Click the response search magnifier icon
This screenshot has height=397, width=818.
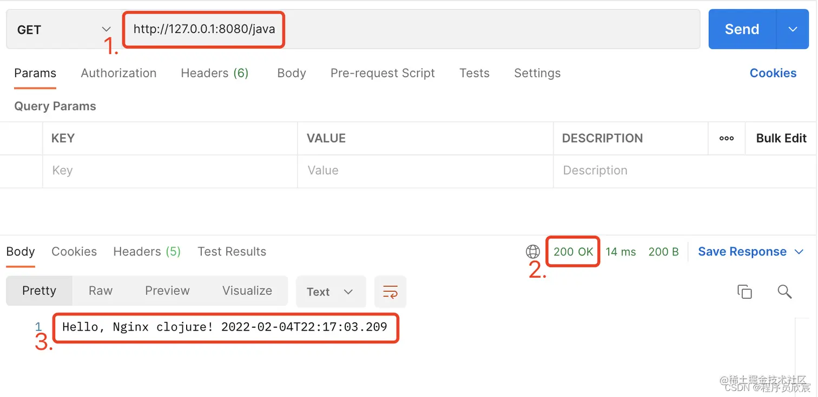(x=784, y=292)
